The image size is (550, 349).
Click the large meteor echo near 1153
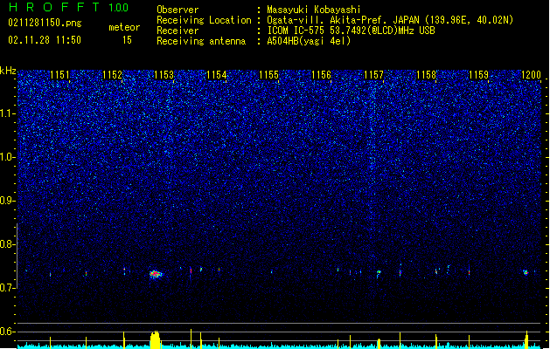coord(156,274)
